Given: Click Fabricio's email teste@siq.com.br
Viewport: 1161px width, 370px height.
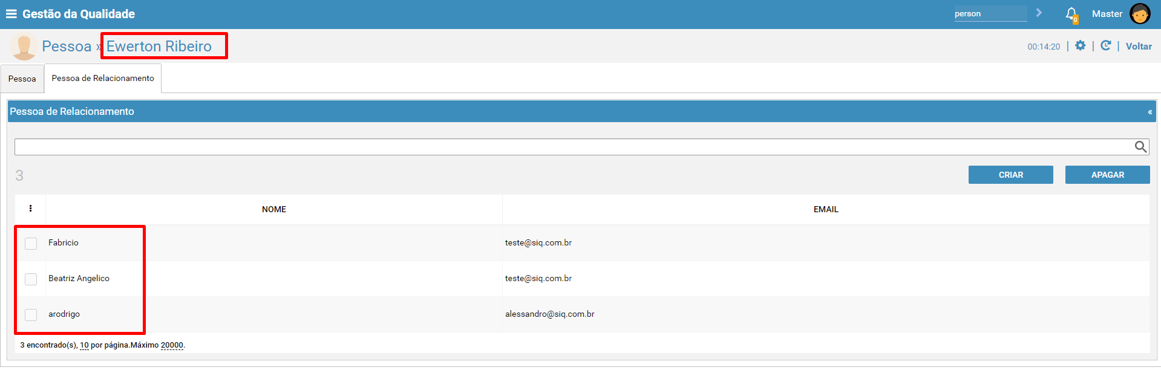Looking at the screenshot, I should pos(538,242).
